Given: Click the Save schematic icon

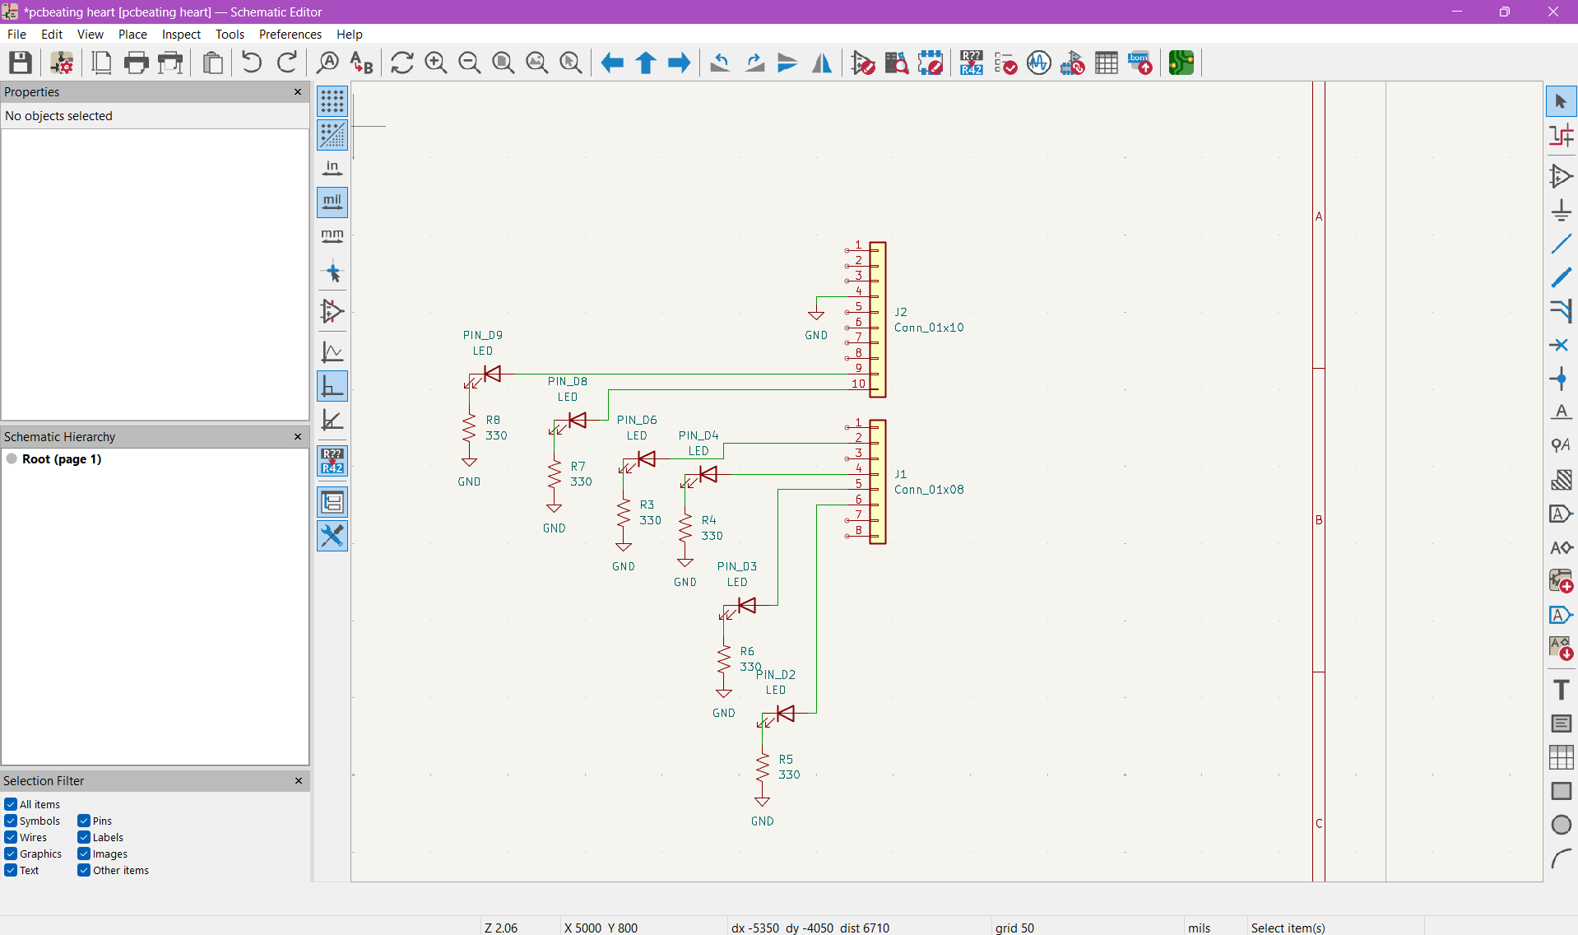Looking at the screenshot, I should point(20,63).
